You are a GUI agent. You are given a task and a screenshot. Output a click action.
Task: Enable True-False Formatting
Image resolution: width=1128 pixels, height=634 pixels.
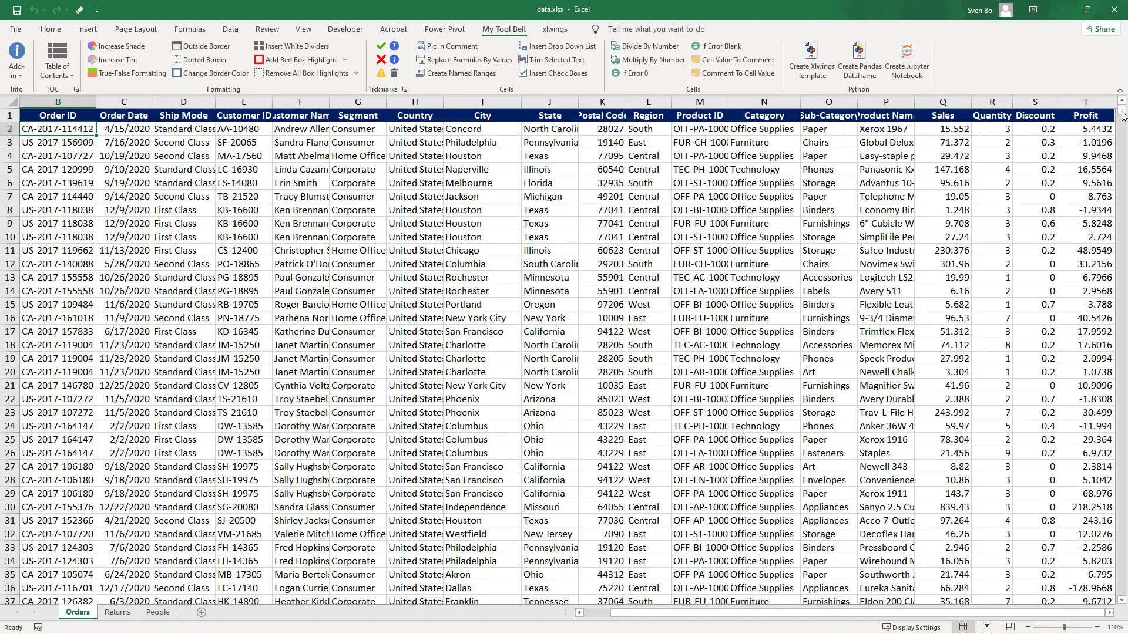(127, 73)
